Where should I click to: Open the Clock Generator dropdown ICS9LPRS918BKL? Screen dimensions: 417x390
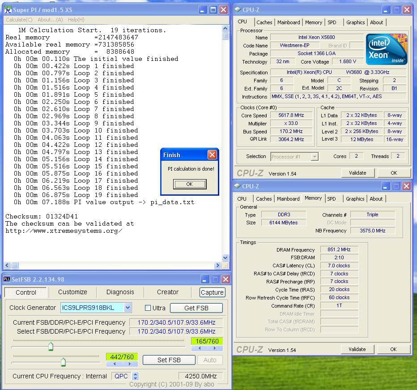click(x=128, y=308)
